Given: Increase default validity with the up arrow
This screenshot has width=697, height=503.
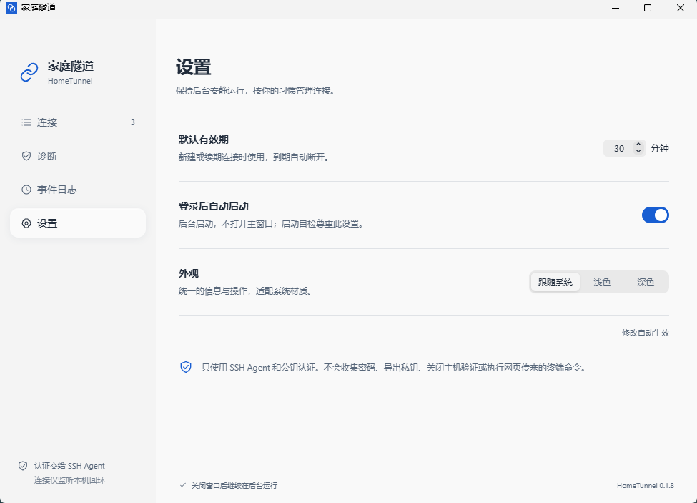Looking at the screenshot, I should coord(638,144).
